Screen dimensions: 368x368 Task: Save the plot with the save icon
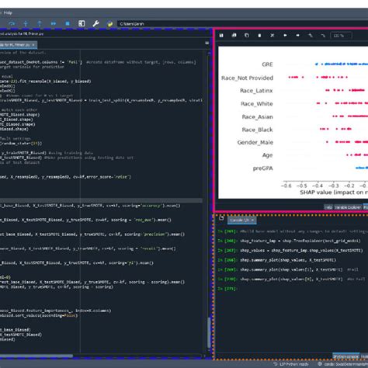(x=221, y=35)
